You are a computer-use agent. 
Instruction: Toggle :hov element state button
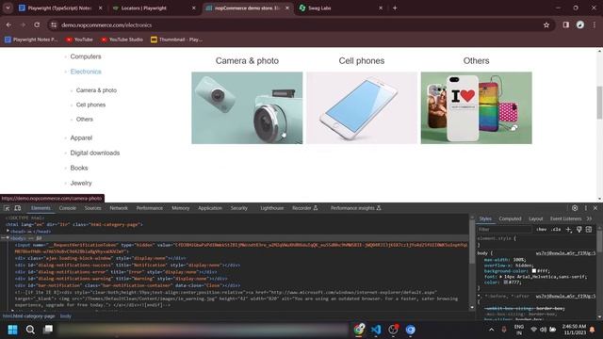click(x=542, y=230)
